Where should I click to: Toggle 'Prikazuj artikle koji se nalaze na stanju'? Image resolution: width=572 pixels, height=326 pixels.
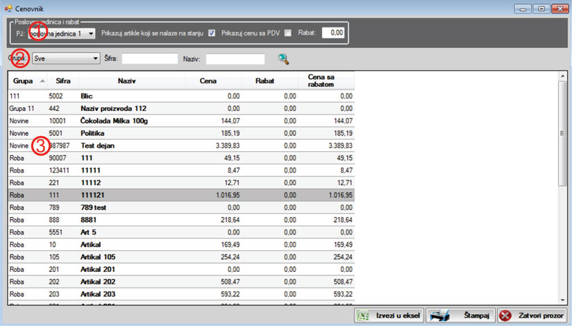pos(212,33)
